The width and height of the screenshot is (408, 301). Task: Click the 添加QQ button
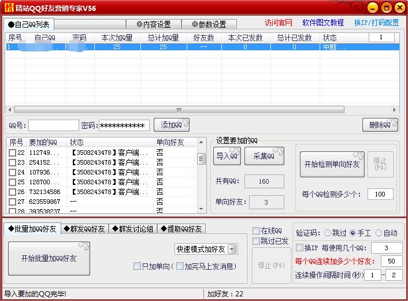(172, 125)
